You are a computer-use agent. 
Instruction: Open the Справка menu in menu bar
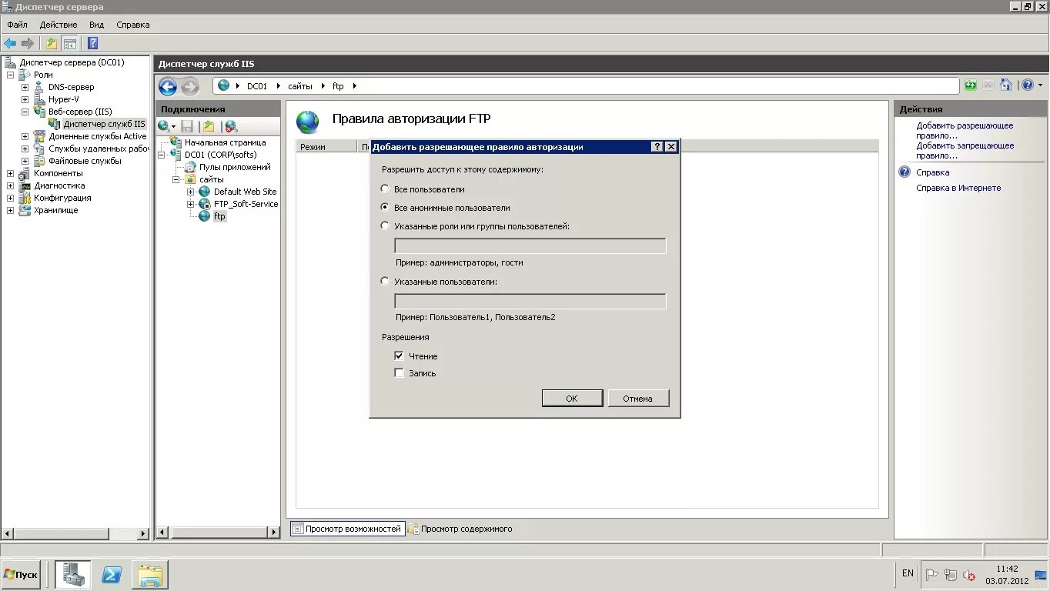(133, 25)
